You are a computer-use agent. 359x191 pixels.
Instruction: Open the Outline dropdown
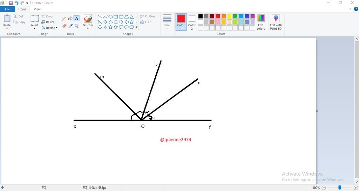click(149, 16)
